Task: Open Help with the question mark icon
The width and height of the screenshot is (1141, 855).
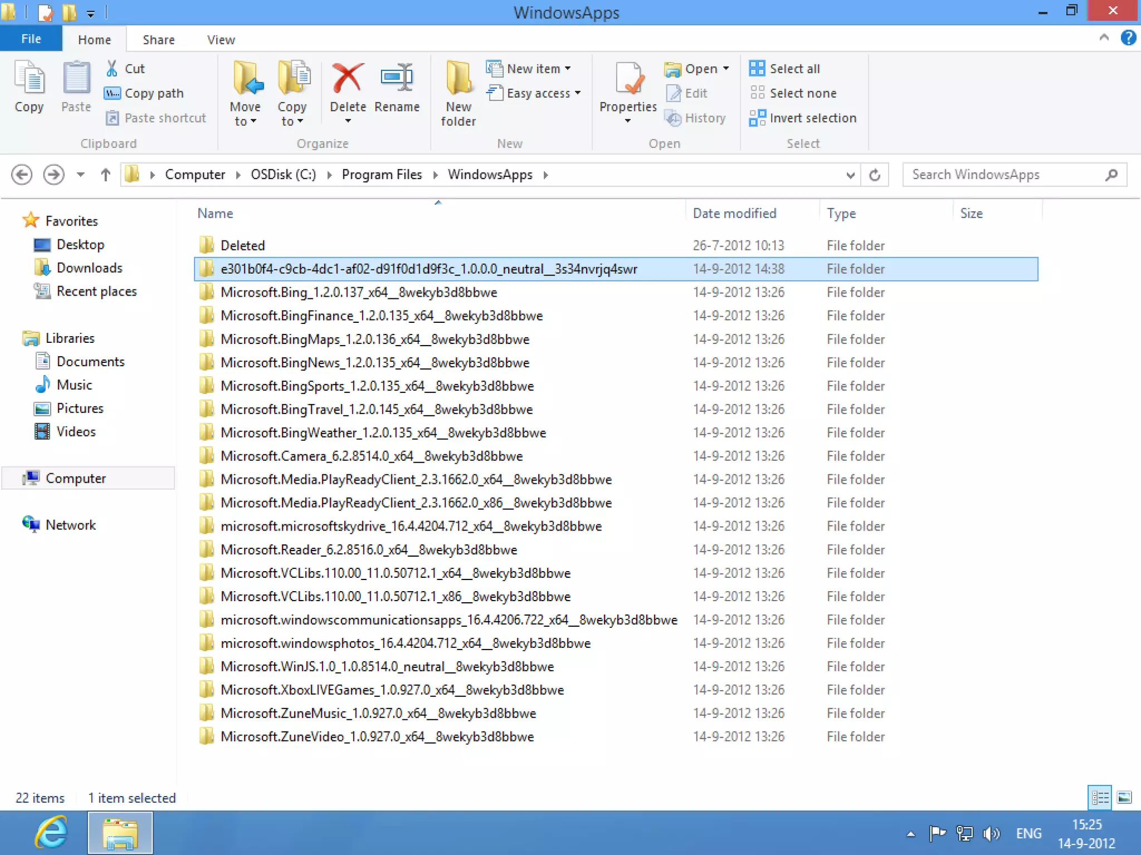Action: click(1128, 38)
